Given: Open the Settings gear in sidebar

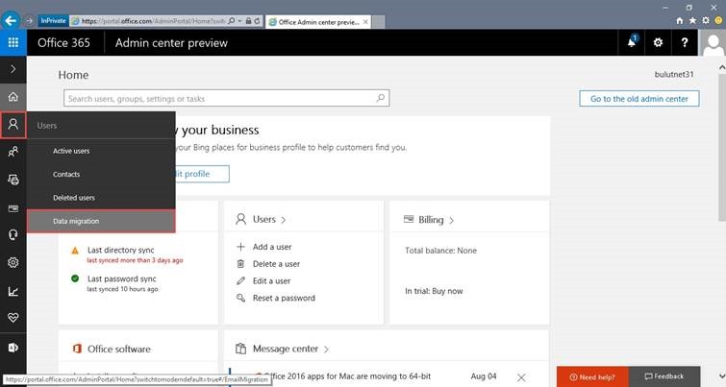Looking at the screenshot, I should (x=13, y=262).
